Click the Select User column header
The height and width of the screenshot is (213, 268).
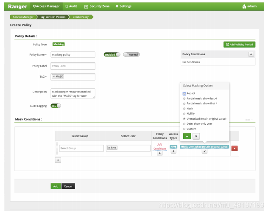[x=128, y=136]
